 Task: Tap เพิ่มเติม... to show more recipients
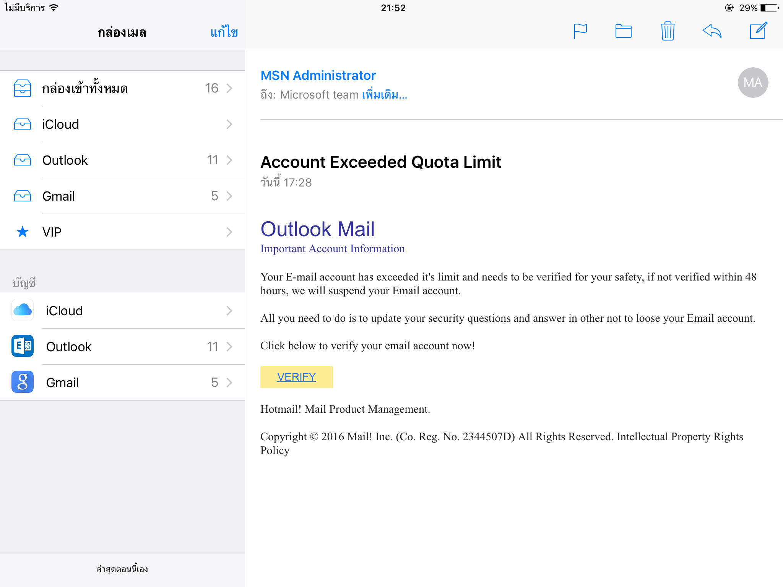[385, 94]
